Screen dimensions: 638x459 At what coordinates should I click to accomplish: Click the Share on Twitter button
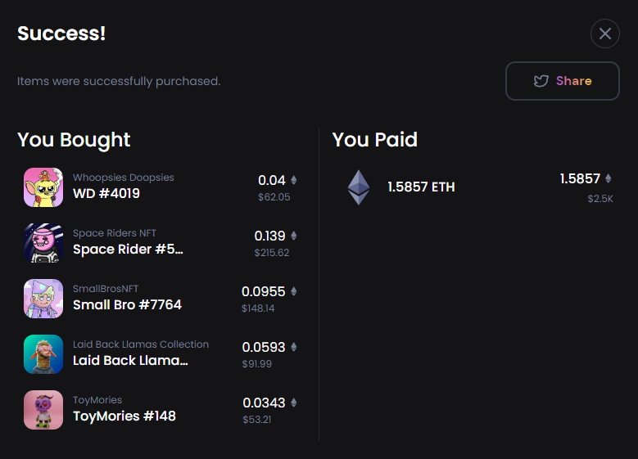tap(563, 81)
